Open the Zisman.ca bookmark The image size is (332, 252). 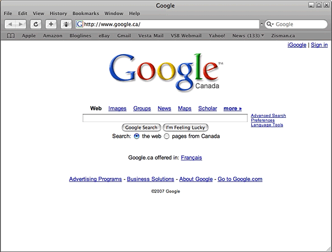283,36
